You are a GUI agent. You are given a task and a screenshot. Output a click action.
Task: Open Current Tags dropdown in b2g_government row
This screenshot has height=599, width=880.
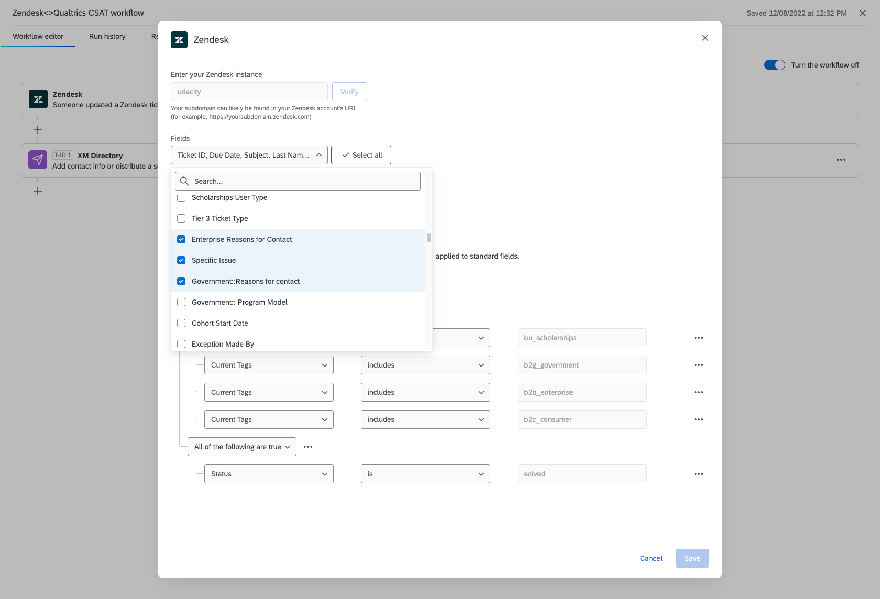(x=269, y=365)
